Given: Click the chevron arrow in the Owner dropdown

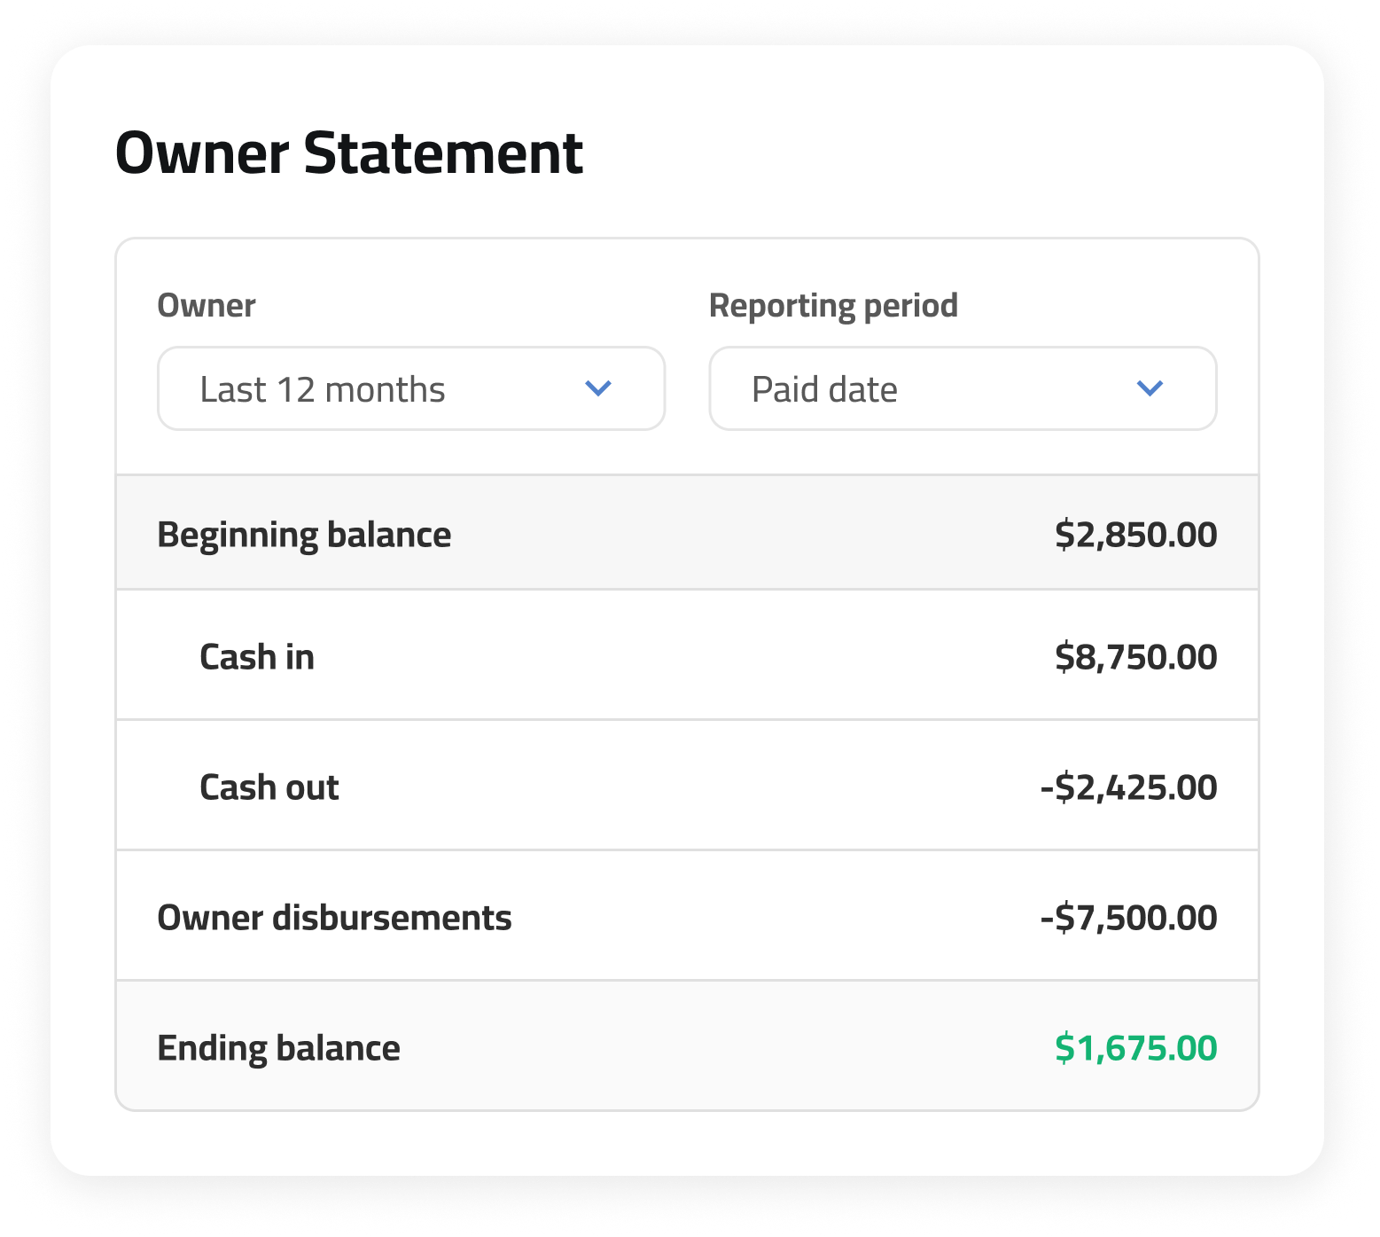Looking at the screenshot, I should (x=598, y=388).
